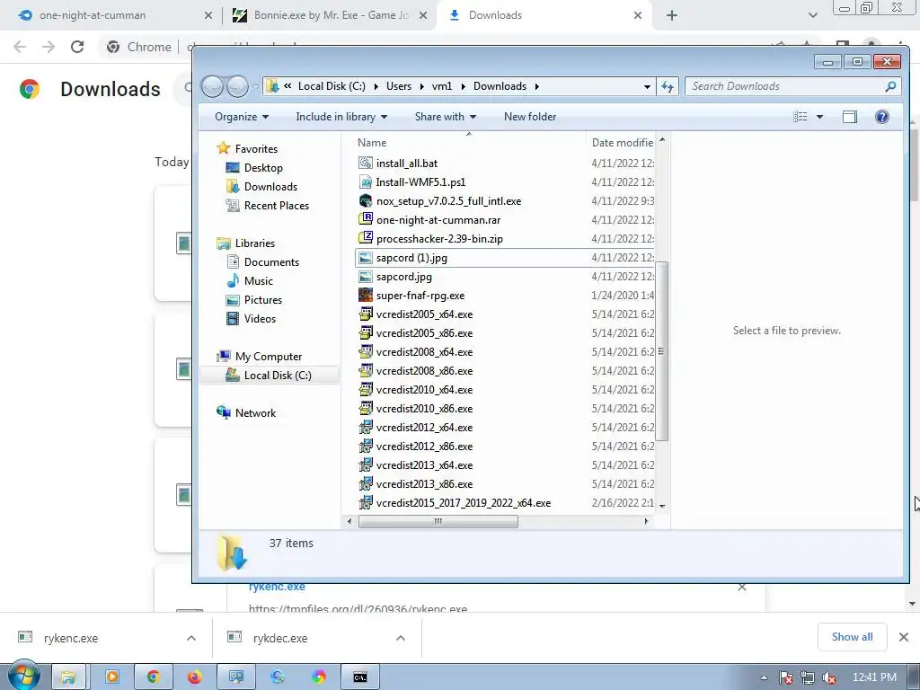
Task: Open rykenc.exe download options chevron
Action: click(x=191, y=638)
